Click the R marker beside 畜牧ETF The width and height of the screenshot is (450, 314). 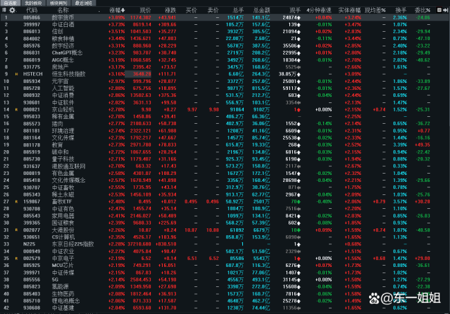[x=17, y=201]
